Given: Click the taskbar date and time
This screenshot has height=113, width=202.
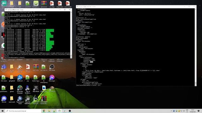Looking at the screenshot, I should point(193,111).
